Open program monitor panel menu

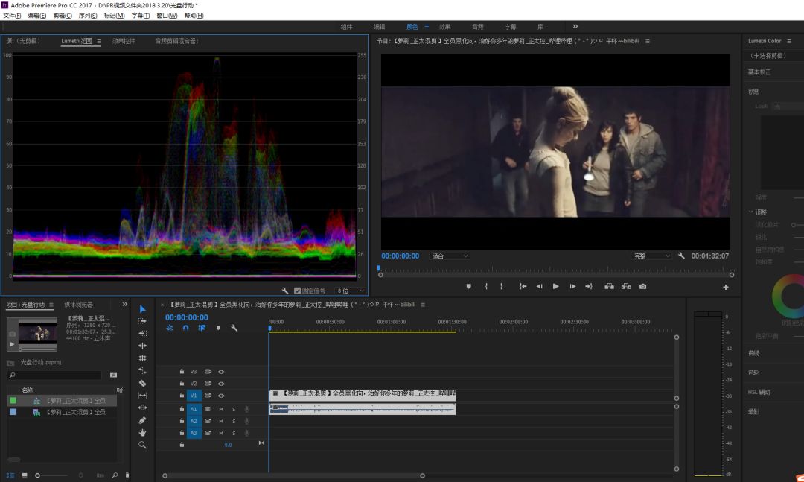[648, 41]
